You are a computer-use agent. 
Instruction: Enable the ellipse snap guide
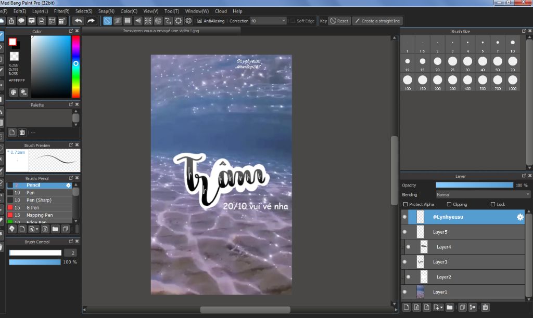[x=179, y=21]
